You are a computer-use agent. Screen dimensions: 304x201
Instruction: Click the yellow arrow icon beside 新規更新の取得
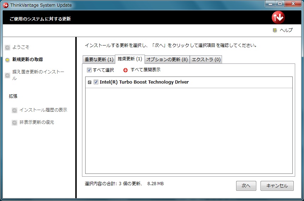pyautogui.click(x=7, y=60)
